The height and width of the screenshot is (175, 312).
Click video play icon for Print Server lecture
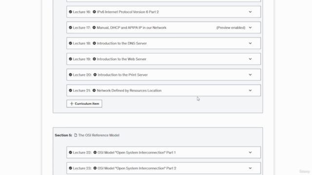tap(95, 75)
